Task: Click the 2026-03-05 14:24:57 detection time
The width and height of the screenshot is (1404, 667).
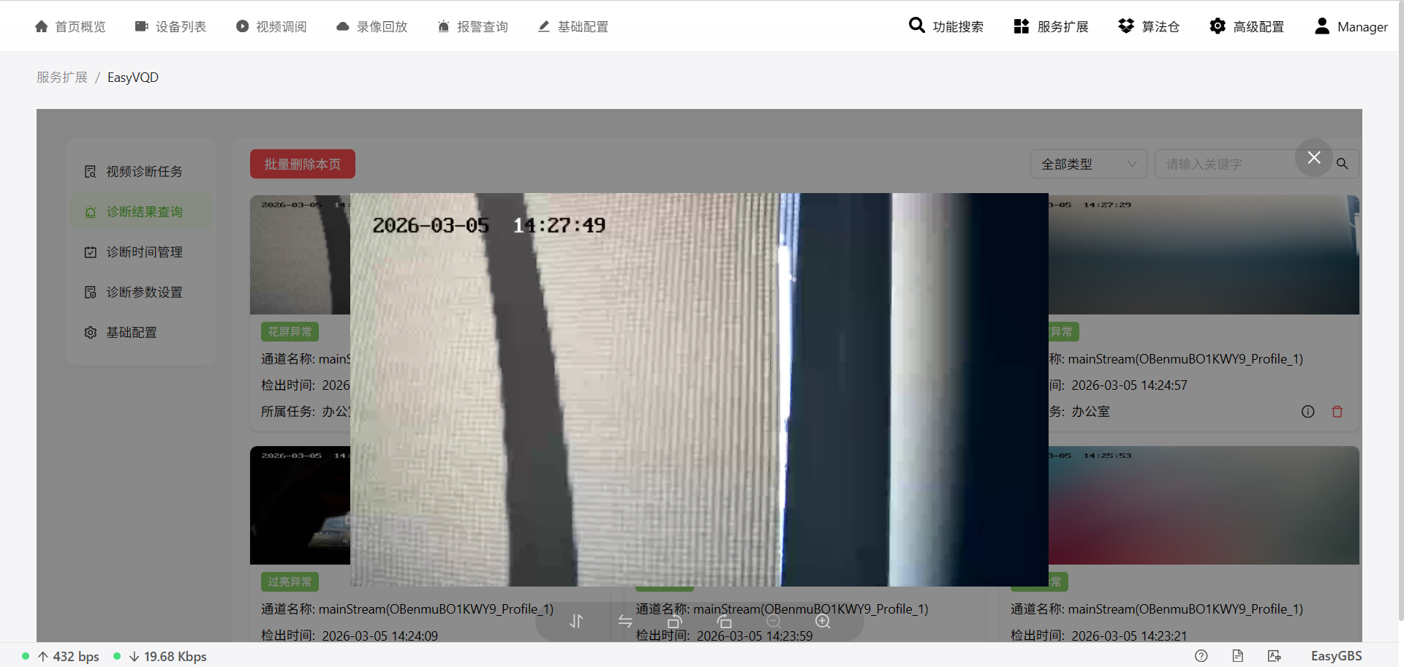Action: click(1130, 385)
